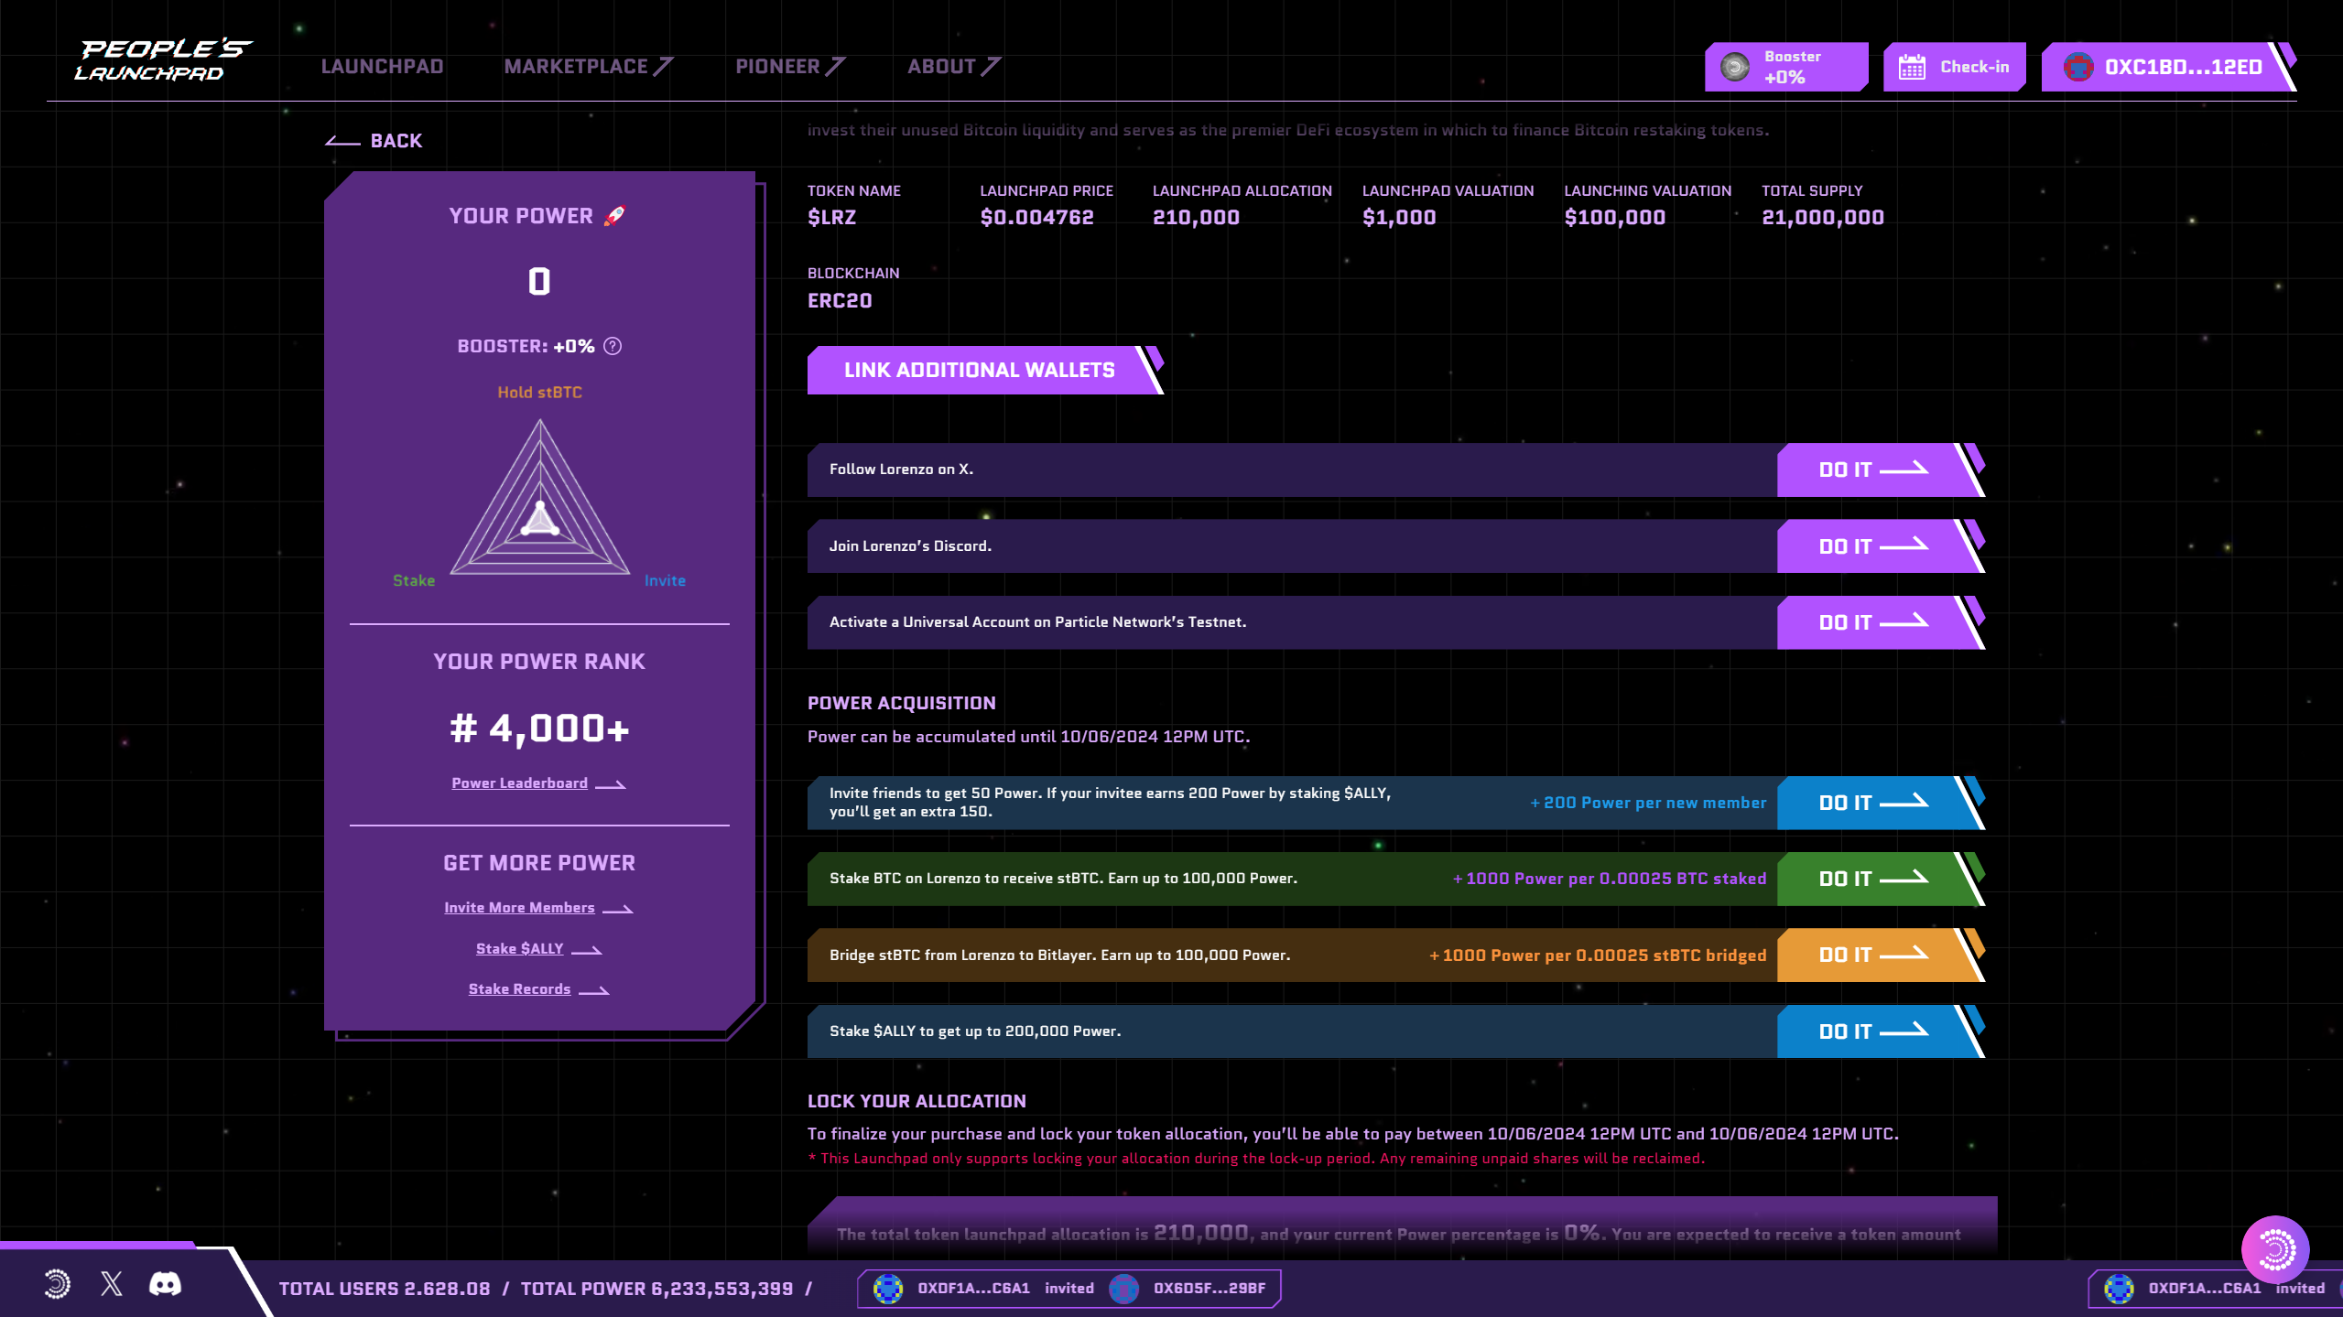The height and width of the screenshot is (1317, 2343).
Task: Open the Discord icon in footer
Action: [165, 1283]
